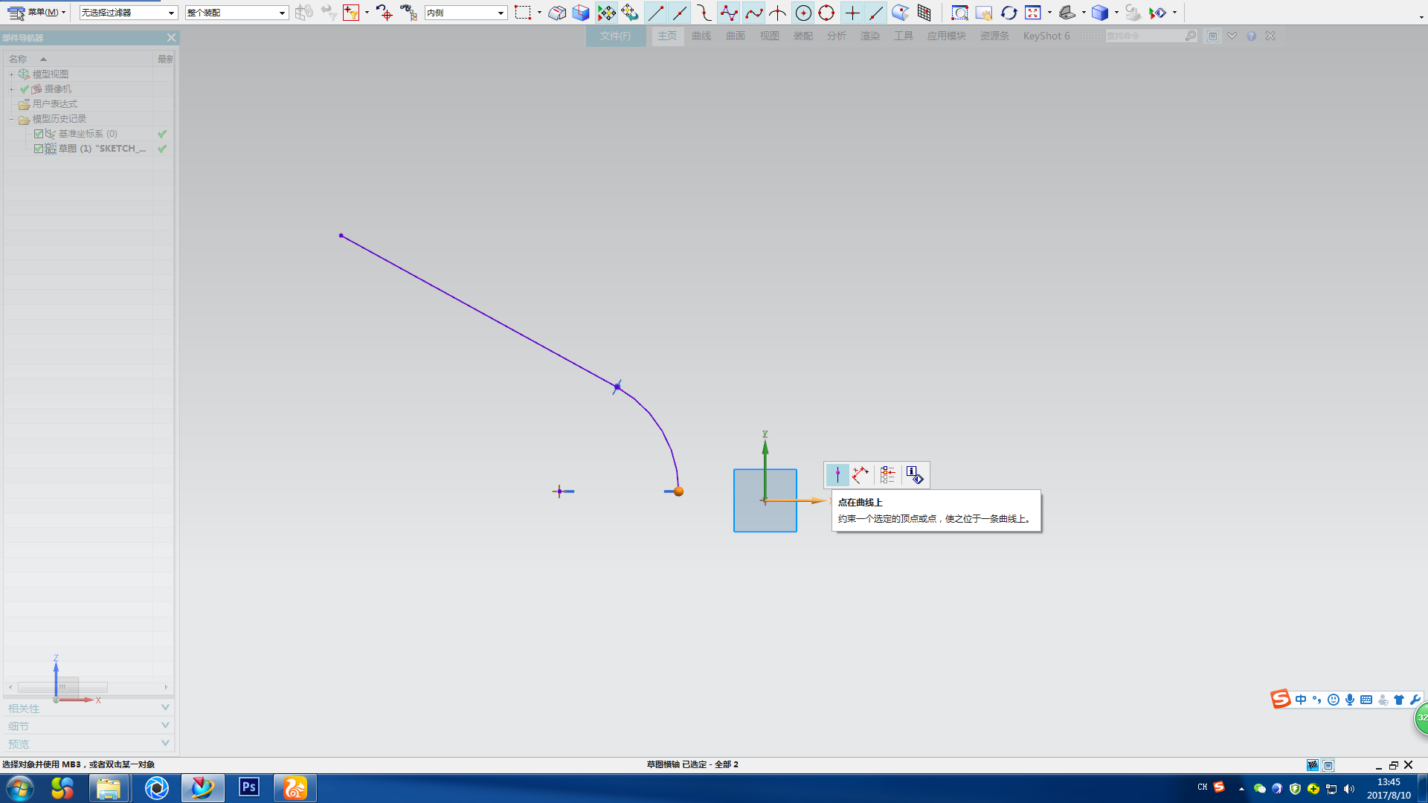This screenshot has height=803, width=1428.
Task: Toggle midpoint snap
Action: 680,13
